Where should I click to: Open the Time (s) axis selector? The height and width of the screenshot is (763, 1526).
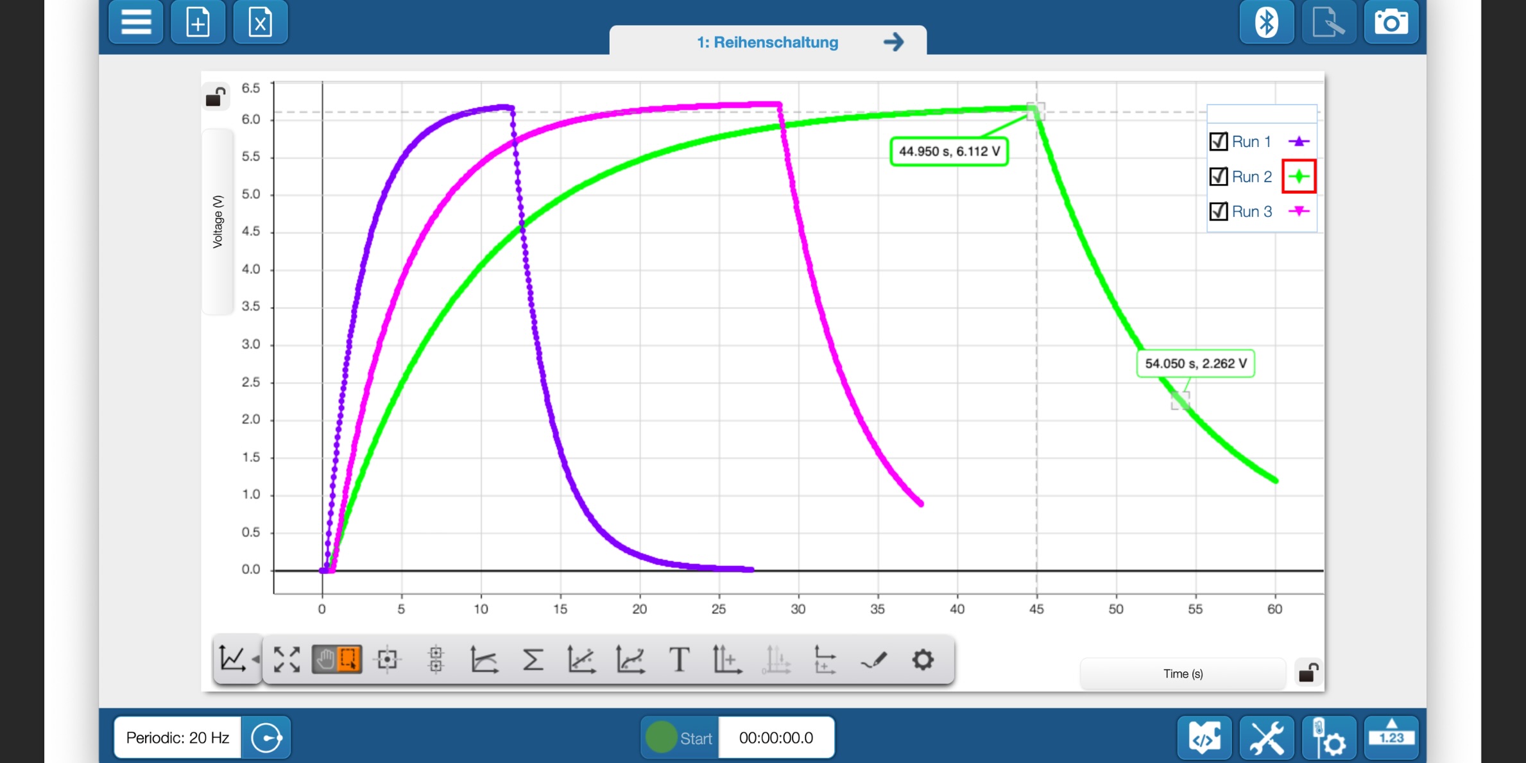pos(1182,673)
